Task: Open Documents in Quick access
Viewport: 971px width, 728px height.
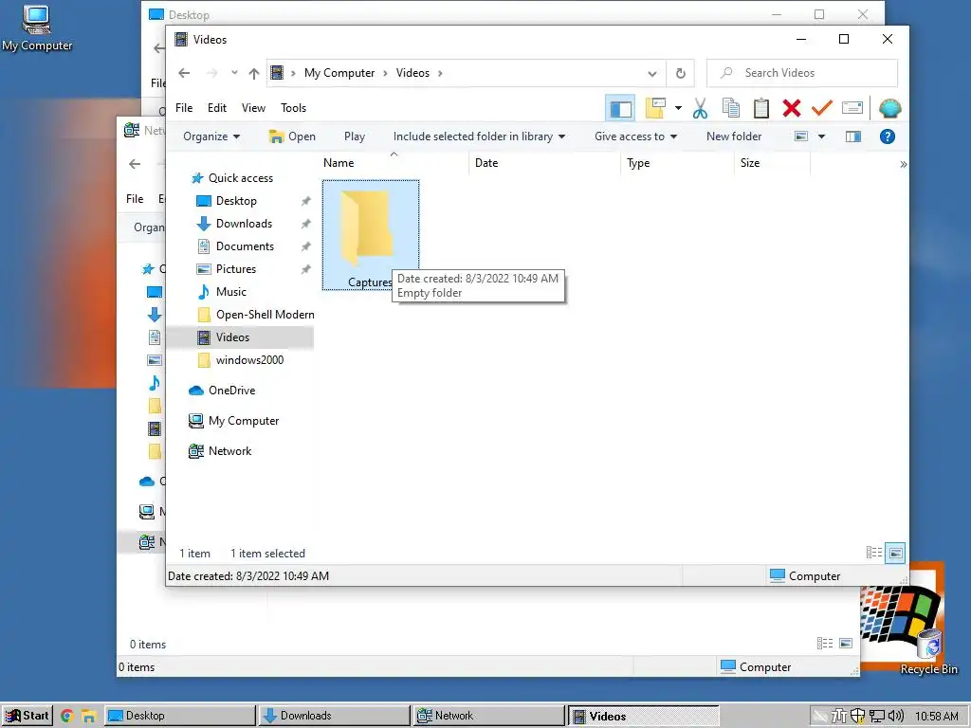Action: pos(245,246)
